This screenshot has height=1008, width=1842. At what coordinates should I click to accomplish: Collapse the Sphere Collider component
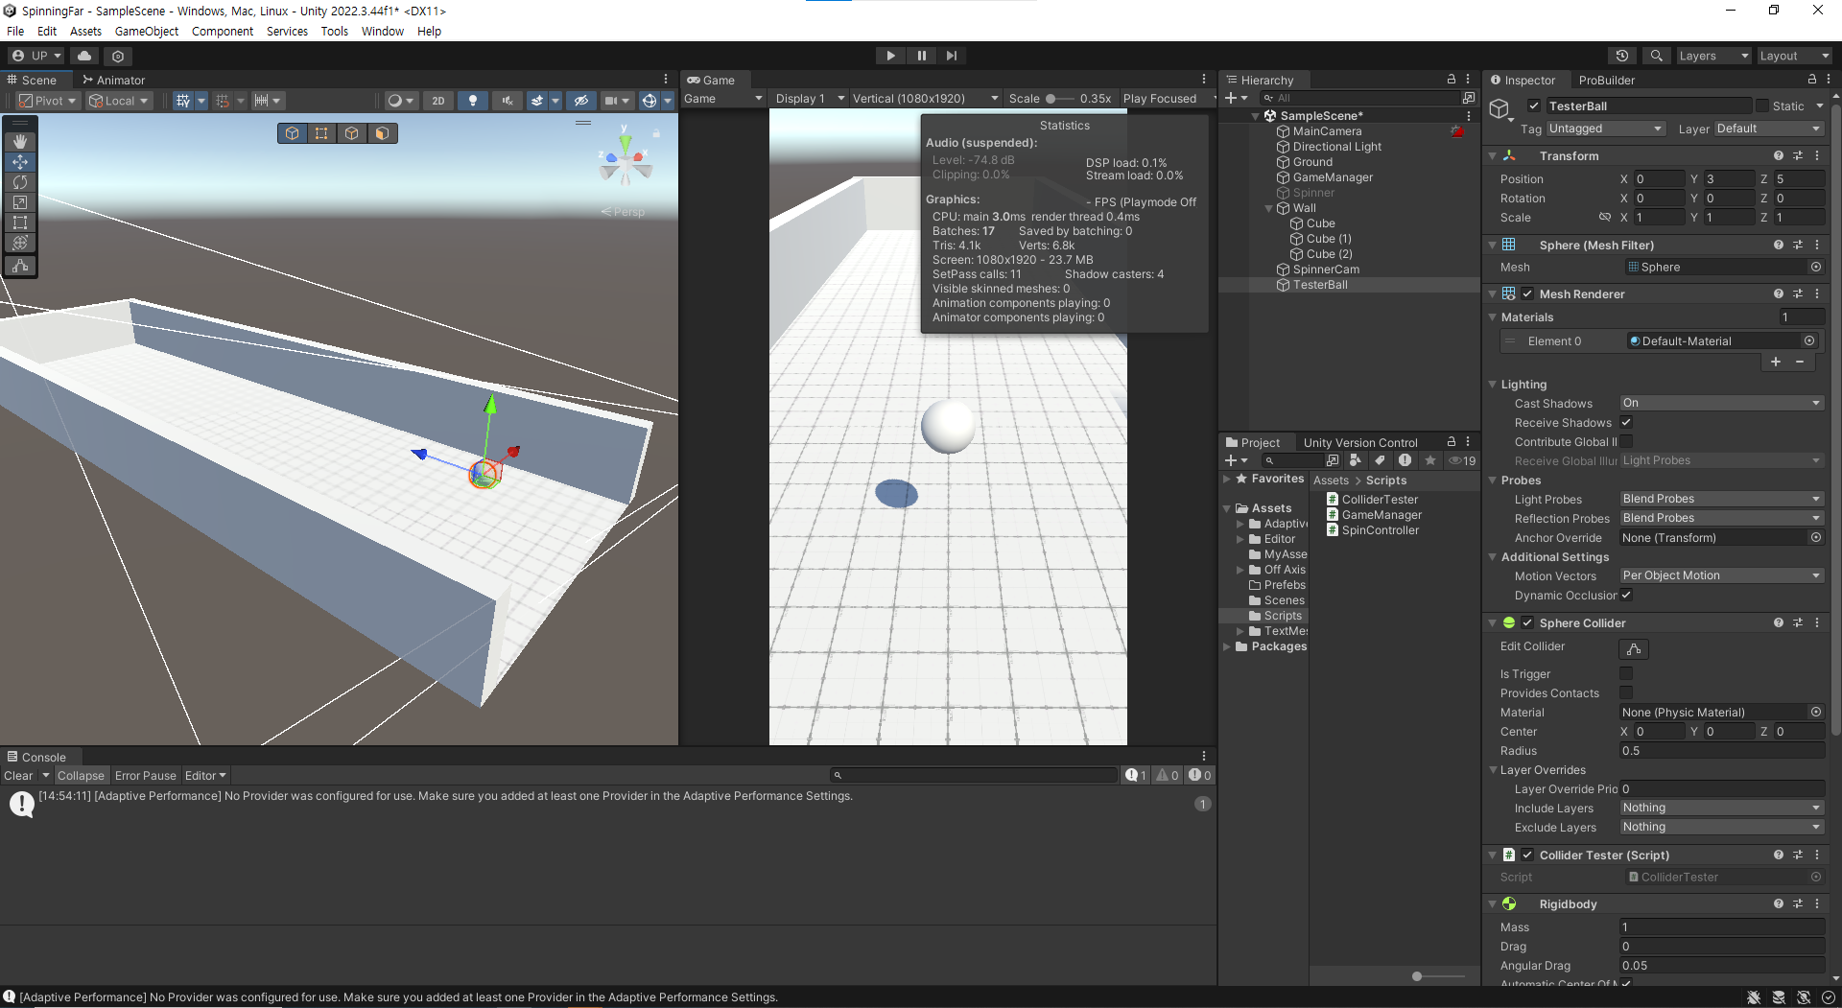[x=1492, y=622]
